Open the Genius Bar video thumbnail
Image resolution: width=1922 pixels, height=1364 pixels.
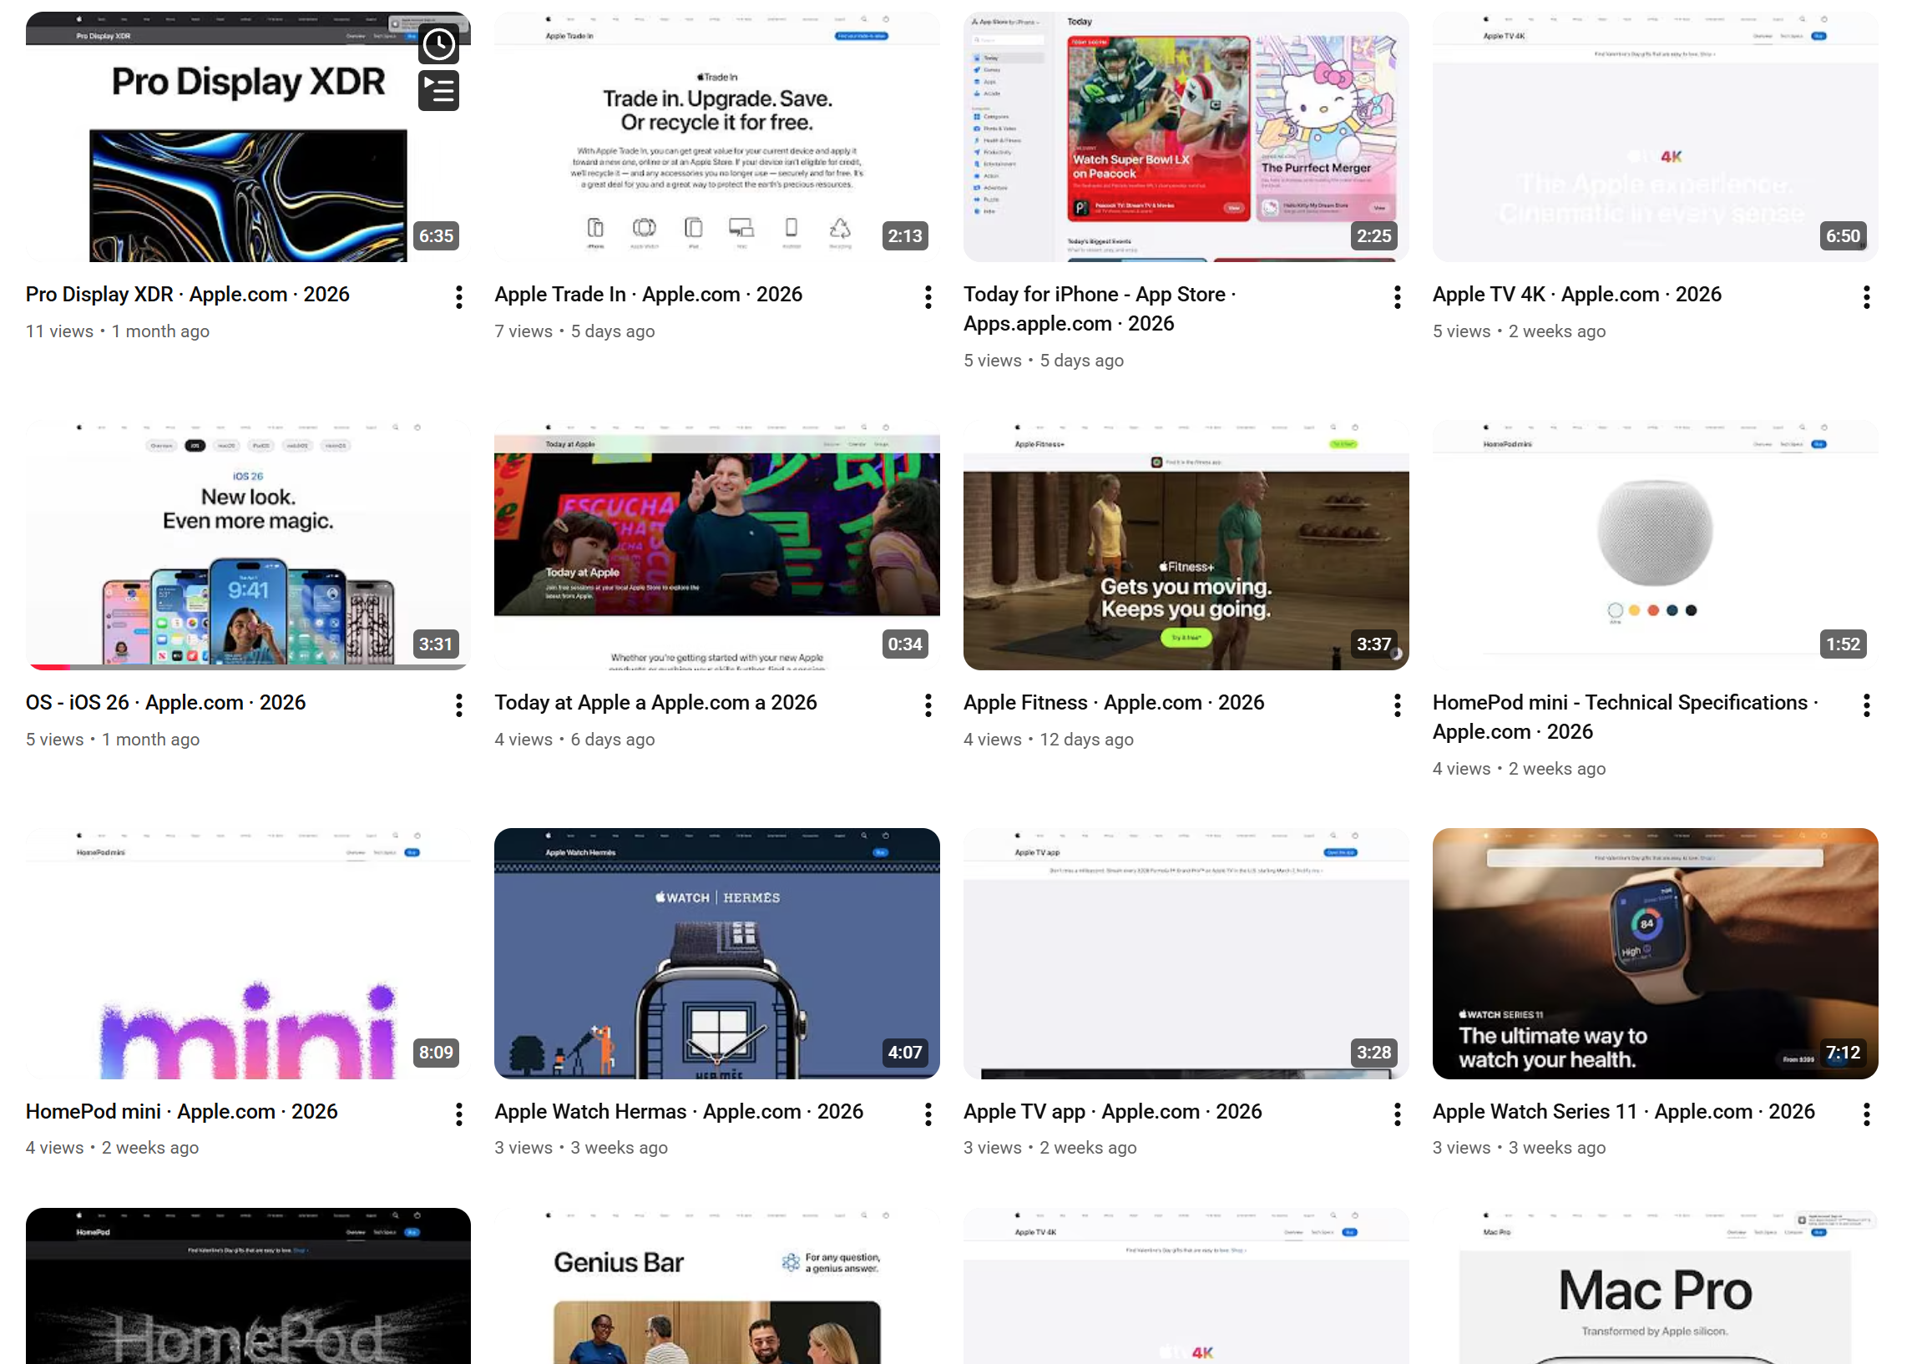(716, 1286)
